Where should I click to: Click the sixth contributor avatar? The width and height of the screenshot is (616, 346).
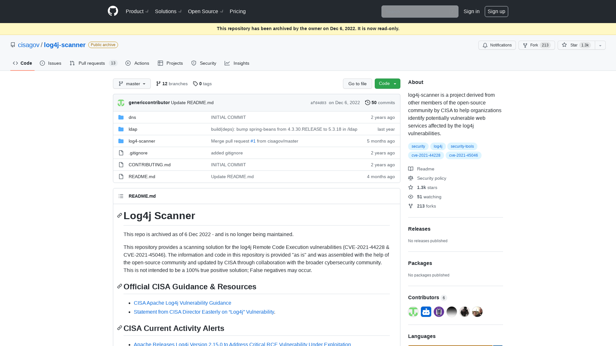(x=477, y=312)
